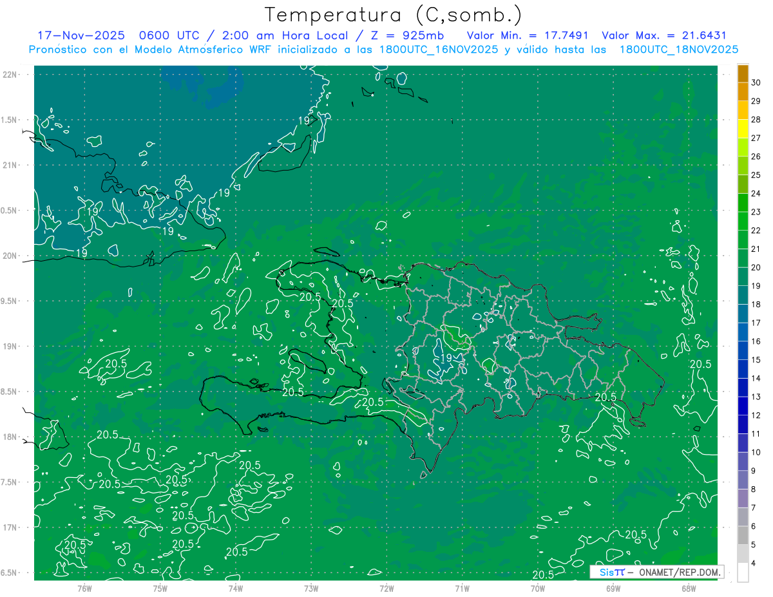
Task: Click the '73W' longitude axis label
Action: [311, 588]
